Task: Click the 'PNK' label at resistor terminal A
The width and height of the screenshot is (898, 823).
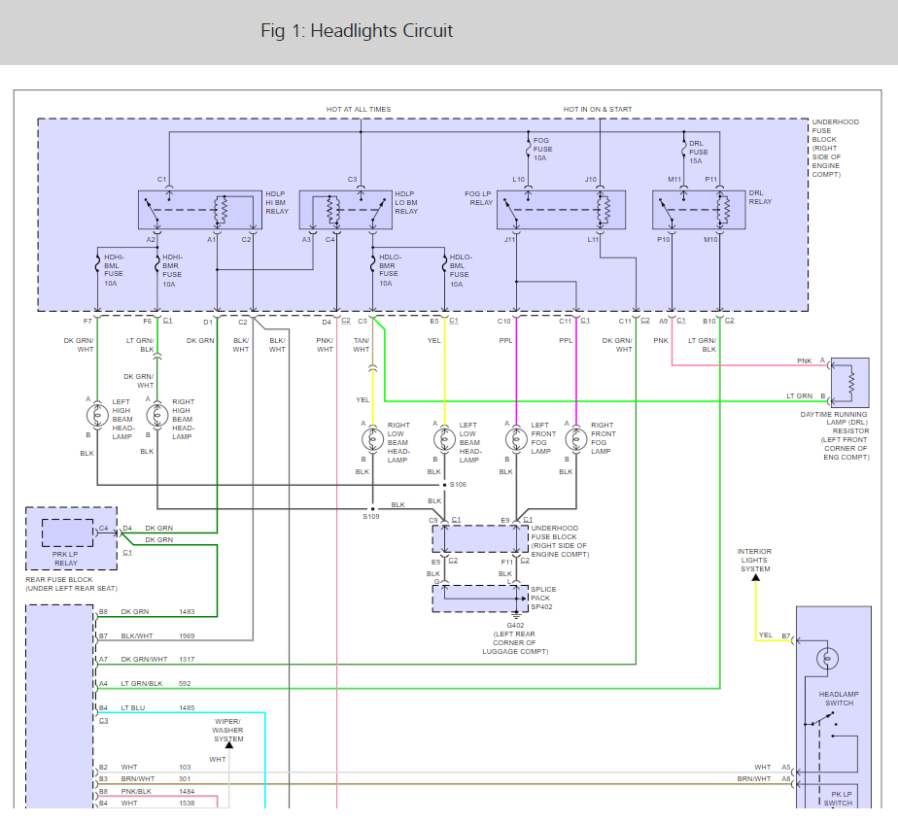Action: pyautogui.click(x=805, y=360)
